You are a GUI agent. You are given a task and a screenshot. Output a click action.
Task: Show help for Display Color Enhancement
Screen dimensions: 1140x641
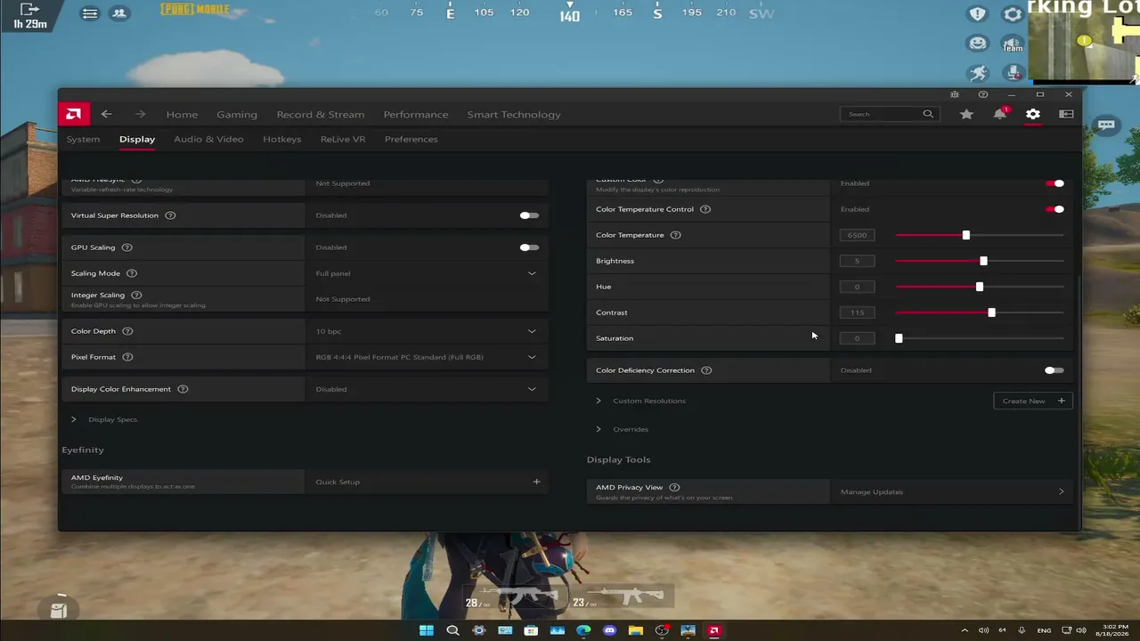pos(183,389)
